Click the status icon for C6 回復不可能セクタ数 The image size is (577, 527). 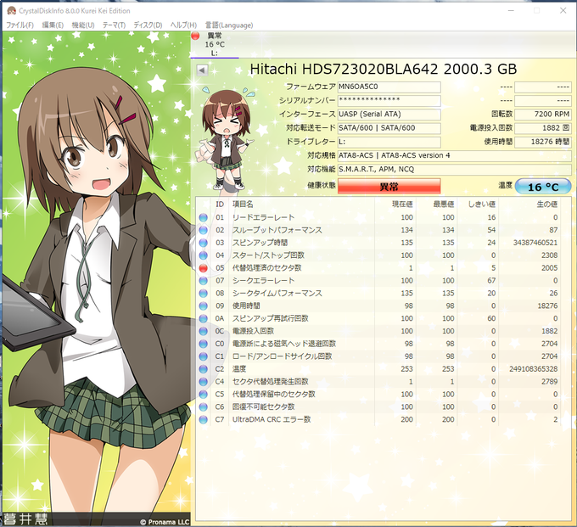pyautogui.click(x=203, y=407)
